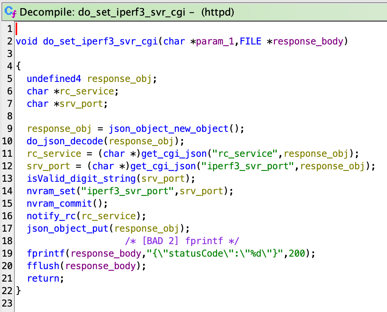Click get_cgi_json call on line 12
This screenshot has height=312, width=387.
click(163, 166)
